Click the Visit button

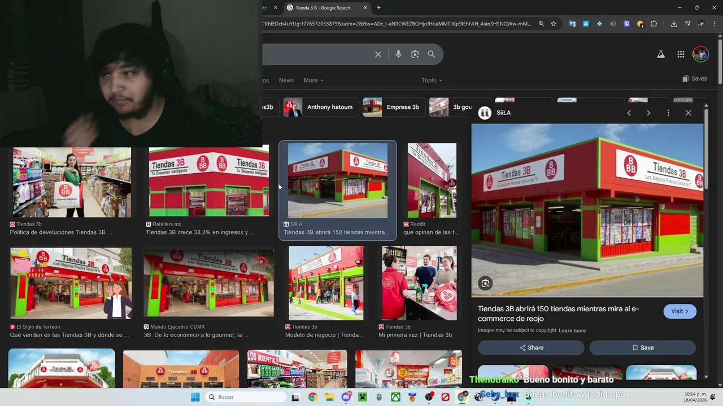click(680, 311)
